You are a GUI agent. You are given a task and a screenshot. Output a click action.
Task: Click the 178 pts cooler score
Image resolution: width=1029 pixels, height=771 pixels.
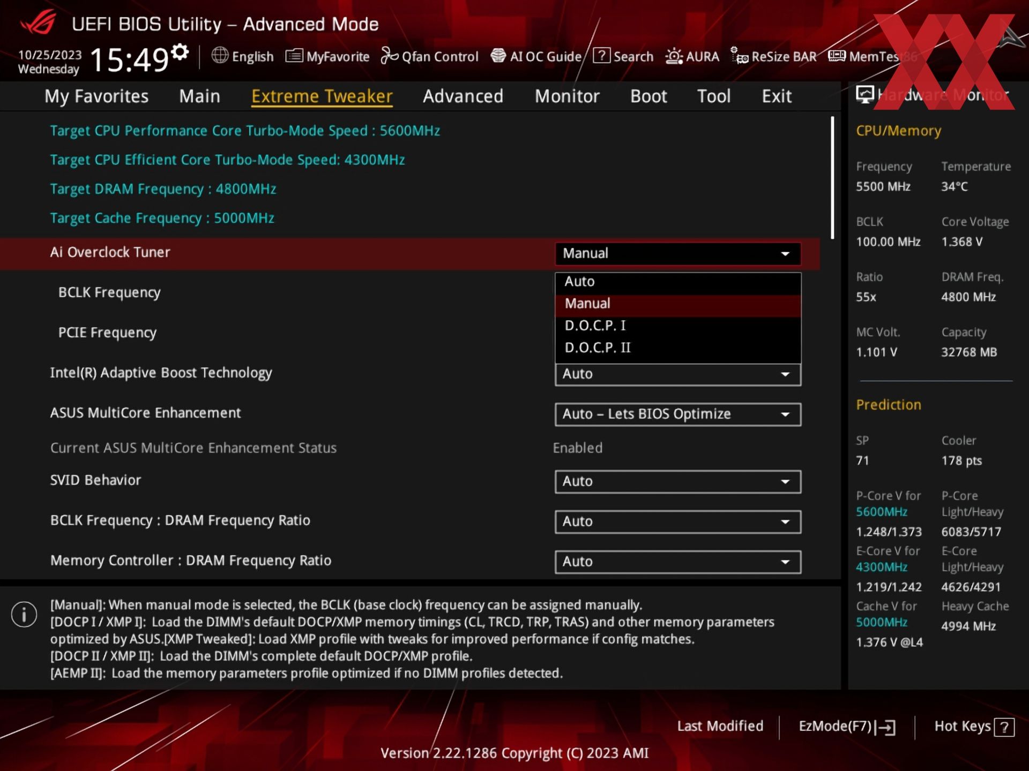click(x=961, y=461)
